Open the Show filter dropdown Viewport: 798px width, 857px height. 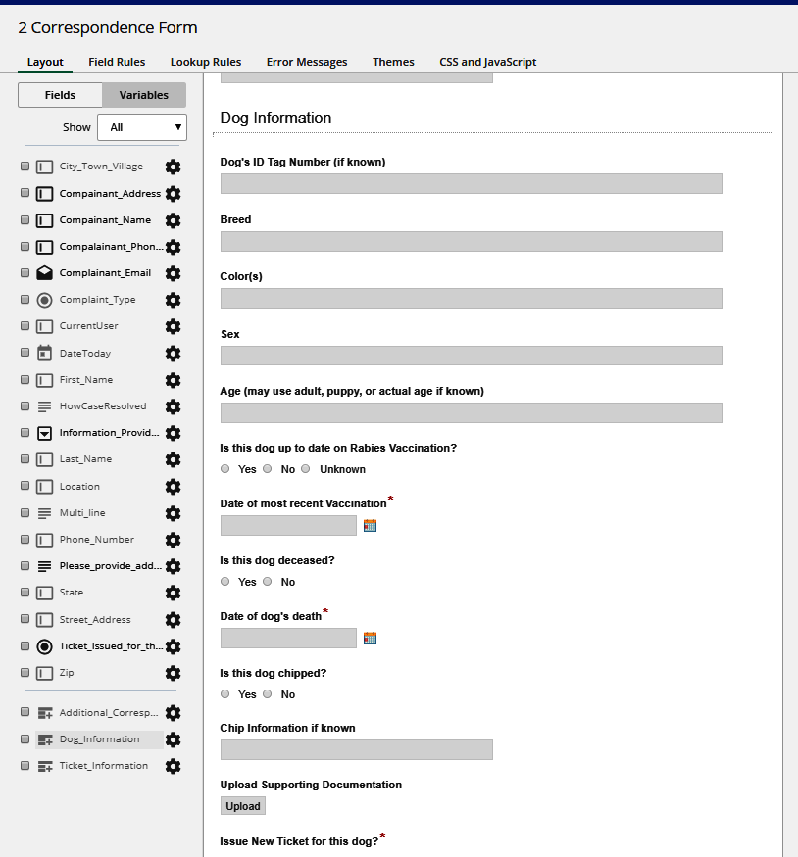[x=142, y=127]
